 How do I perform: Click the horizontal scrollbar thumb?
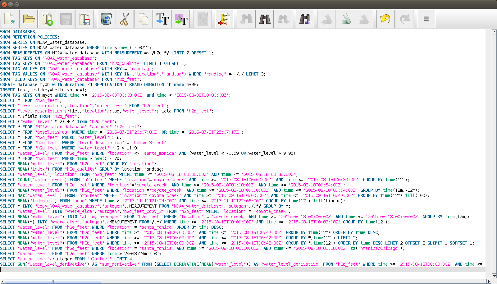pyautogui.click(x=53, y=282)
